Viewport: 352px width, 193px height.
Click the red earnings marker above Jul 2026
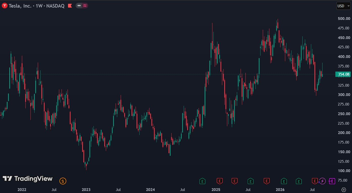(315, 181)
